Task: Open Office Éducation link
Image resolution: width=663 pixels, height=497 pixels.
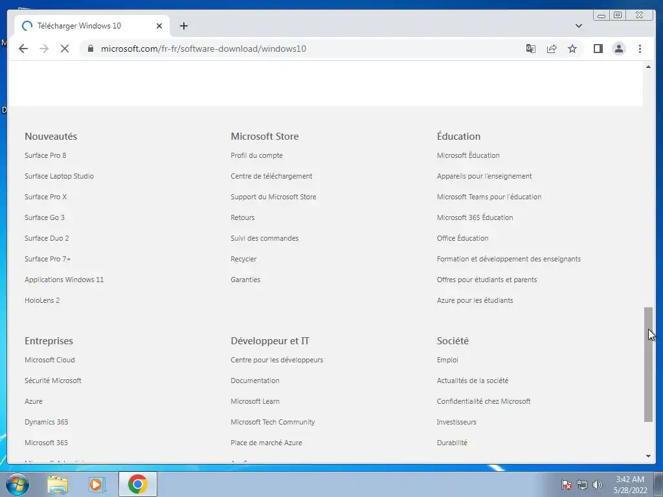Action: click(x=462, y=238)
